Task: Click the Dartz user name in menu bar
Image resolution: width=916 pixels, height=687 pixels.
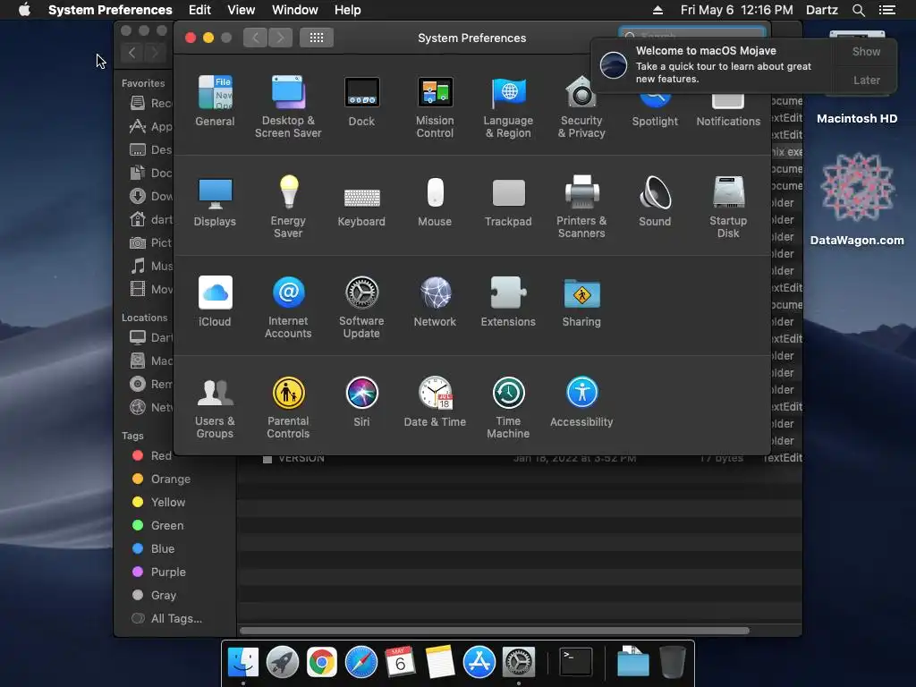Action: click(821, 10)
